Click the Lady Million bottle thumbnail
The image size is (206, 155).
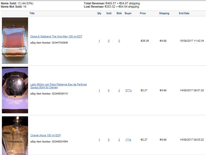coord(15,90)
